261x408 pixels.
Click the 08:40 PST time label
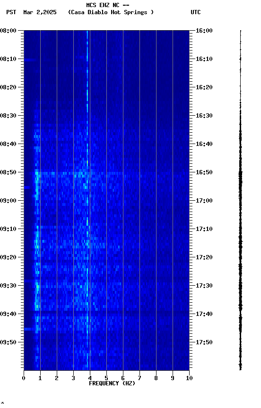point(8,144)
